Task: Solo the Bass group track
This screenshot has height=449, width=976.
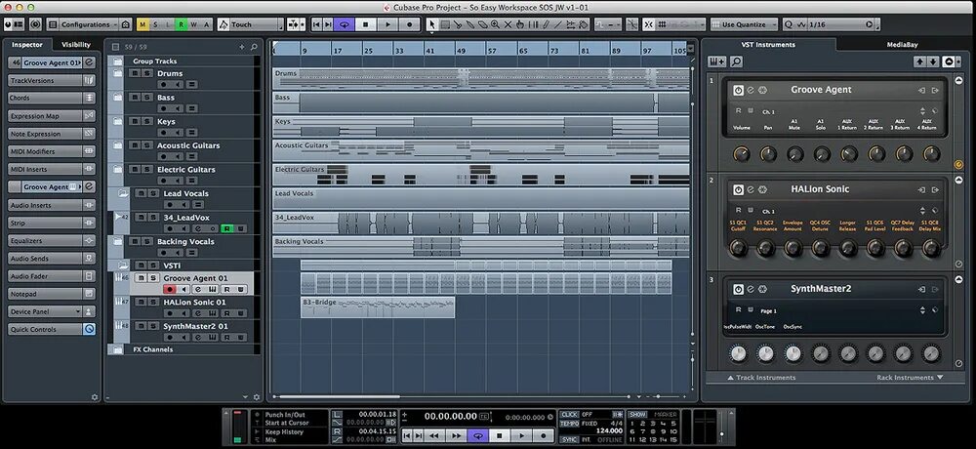Action: [146, 98]
